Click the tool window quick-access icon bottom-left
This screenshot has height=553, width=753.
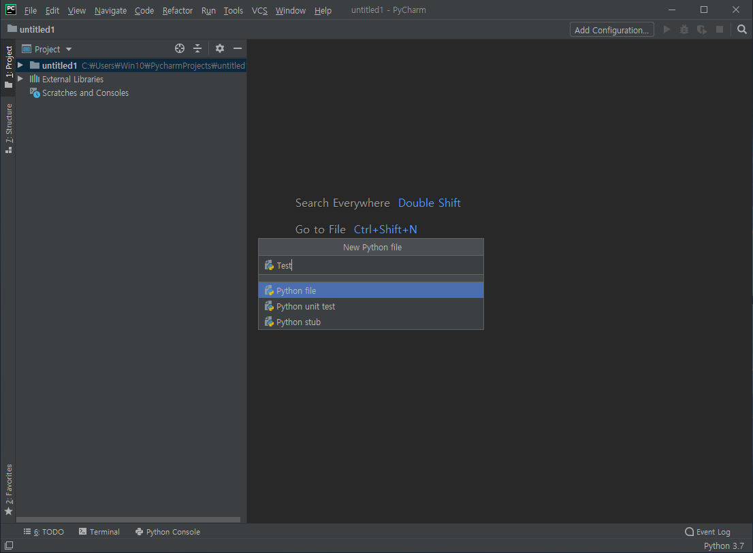click(x=9, y=546)
